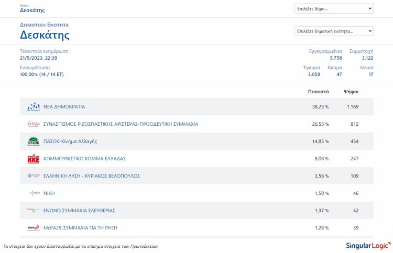
Task: Click the 812 votes value
Action: coord(354,124)
